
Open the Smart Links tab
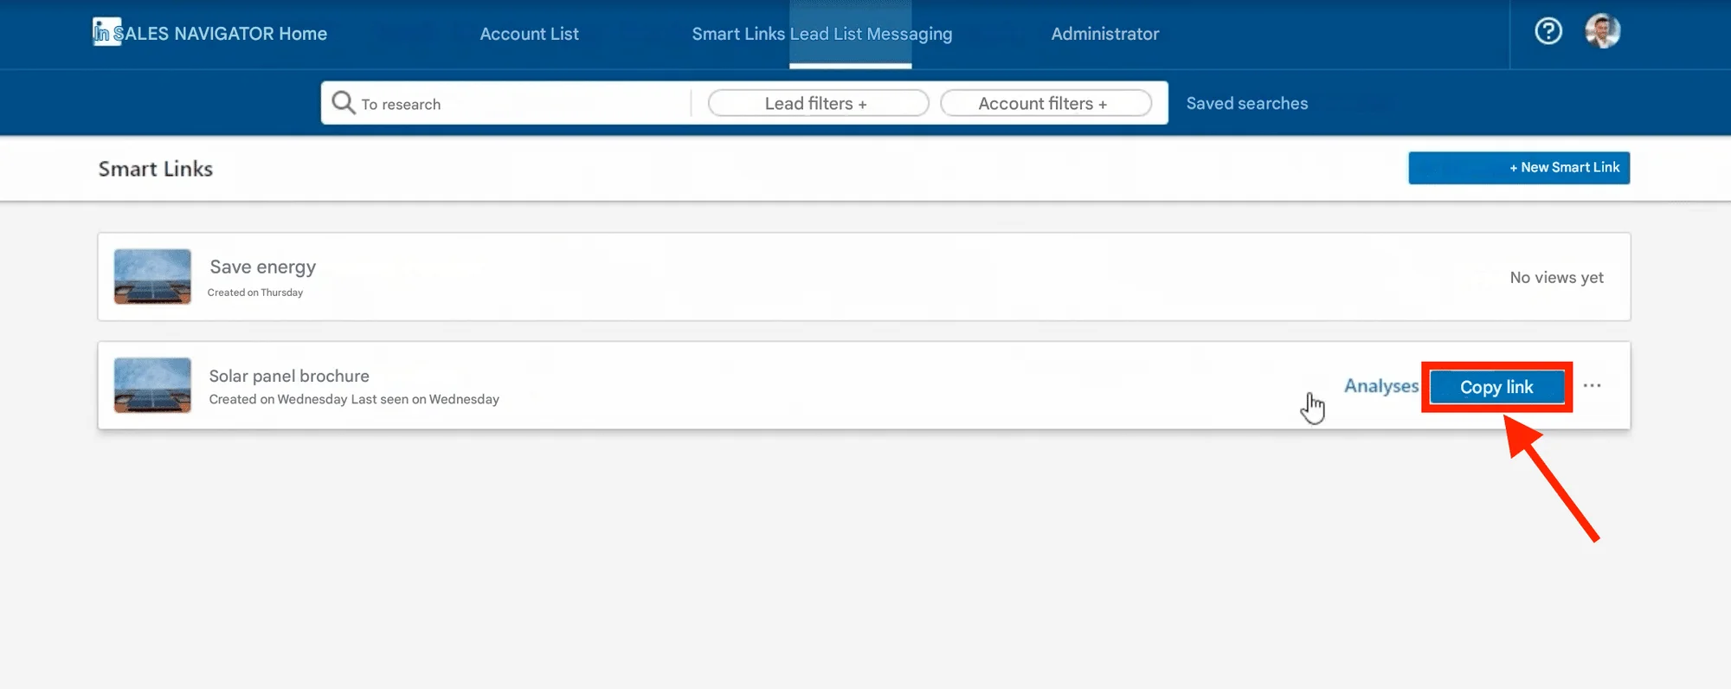coord(737,34)
